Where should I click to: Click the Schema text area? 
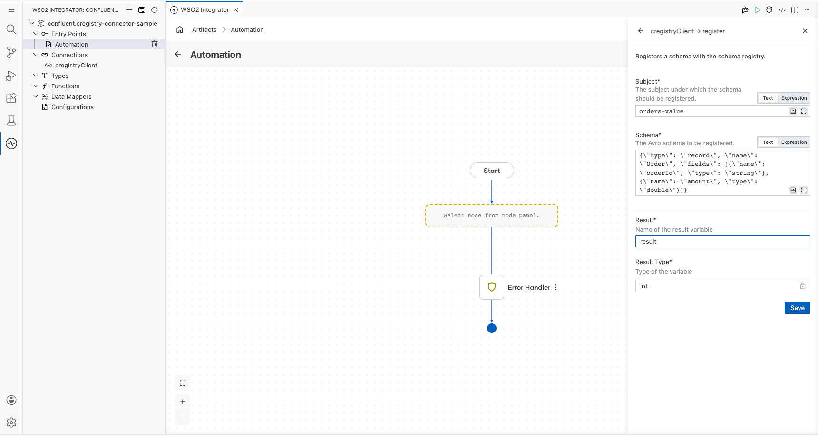(x=722, y=172)
